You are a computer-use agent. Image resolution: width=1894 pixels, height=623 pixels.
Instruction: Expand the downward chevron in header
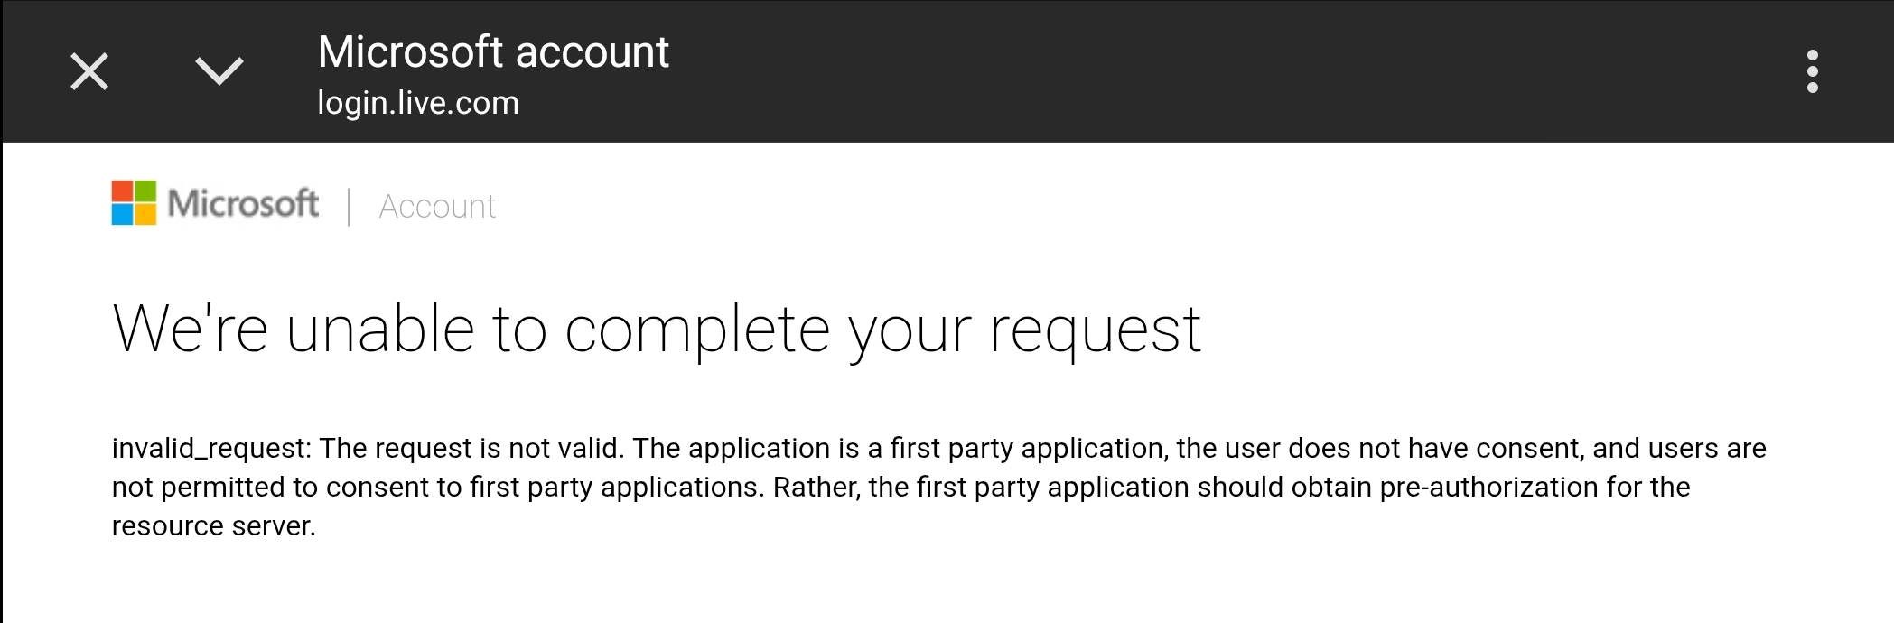(x=219, y=70)
